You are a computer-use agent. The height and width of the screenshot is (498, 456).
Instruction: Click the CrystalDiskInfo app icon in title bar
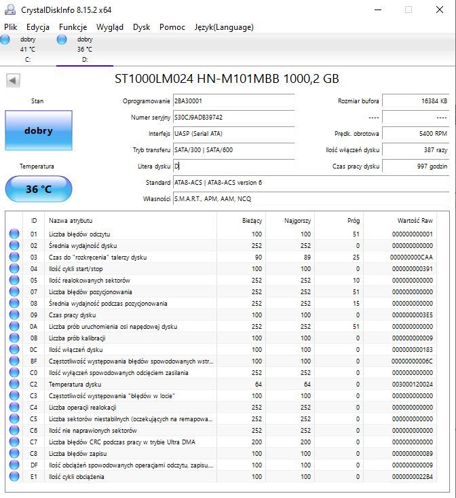coord(10,10)
